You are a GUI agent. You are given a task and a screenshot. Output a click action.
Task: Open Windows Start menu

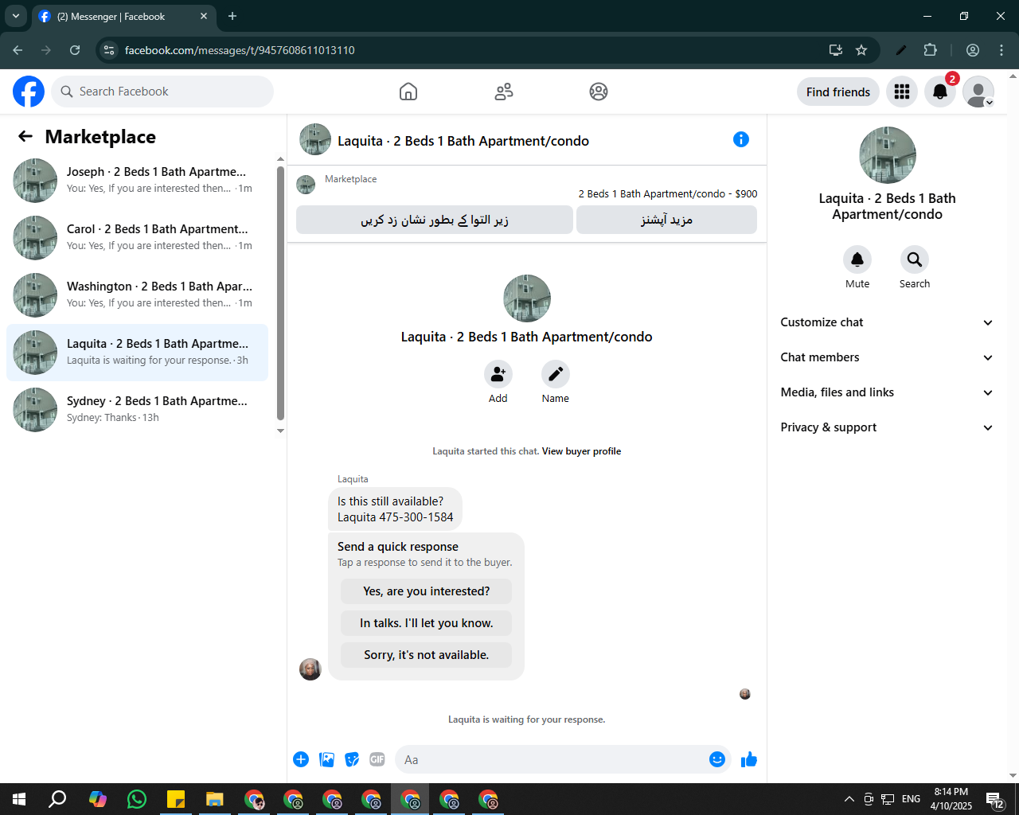[x=19, y=799]
